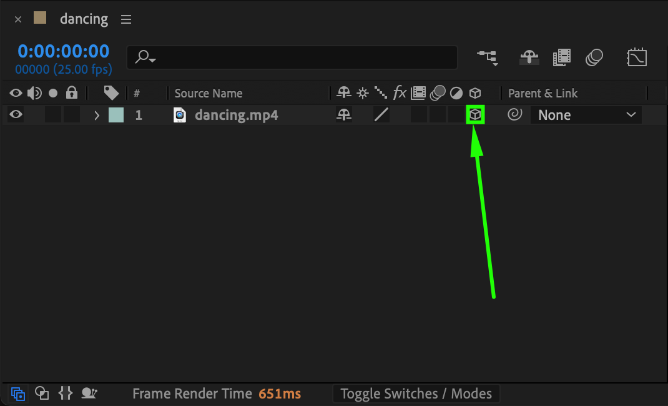668x406 pixels.
Task: Click the quality switch on dancing.mp4
Action: click(381, 115)
